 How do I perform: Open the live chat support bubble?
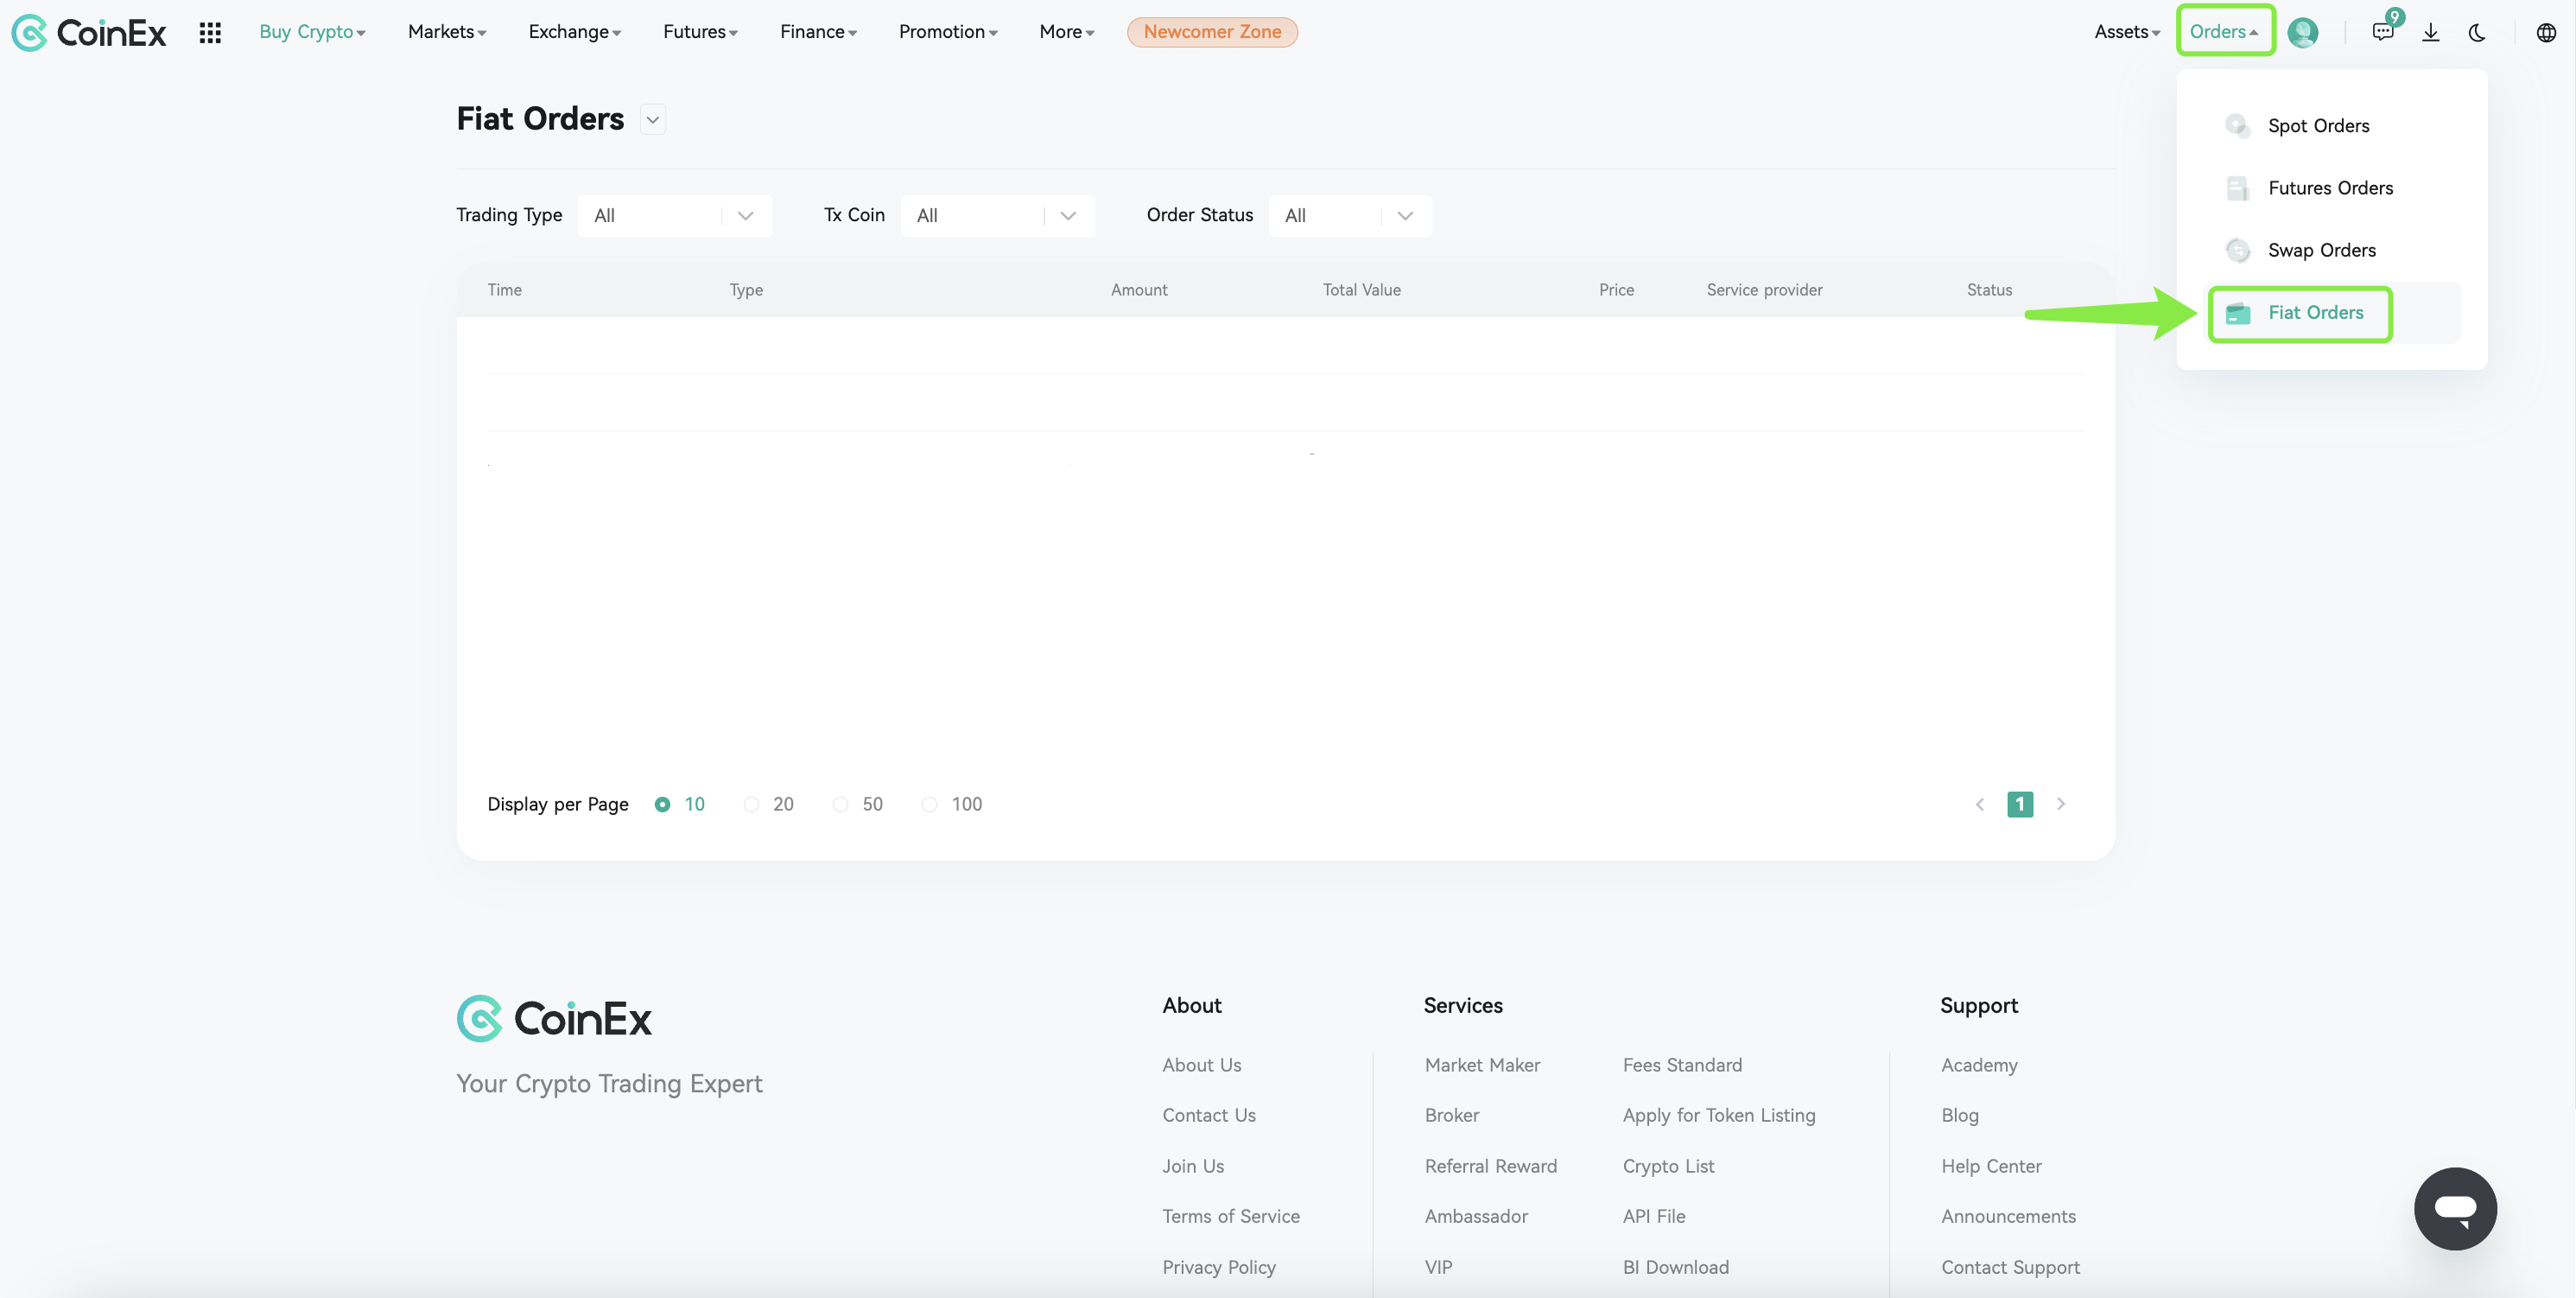tap(2454, 1208)
